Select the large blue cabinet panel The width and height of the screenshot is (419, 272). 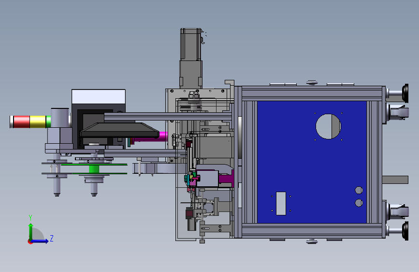point(312,162)
